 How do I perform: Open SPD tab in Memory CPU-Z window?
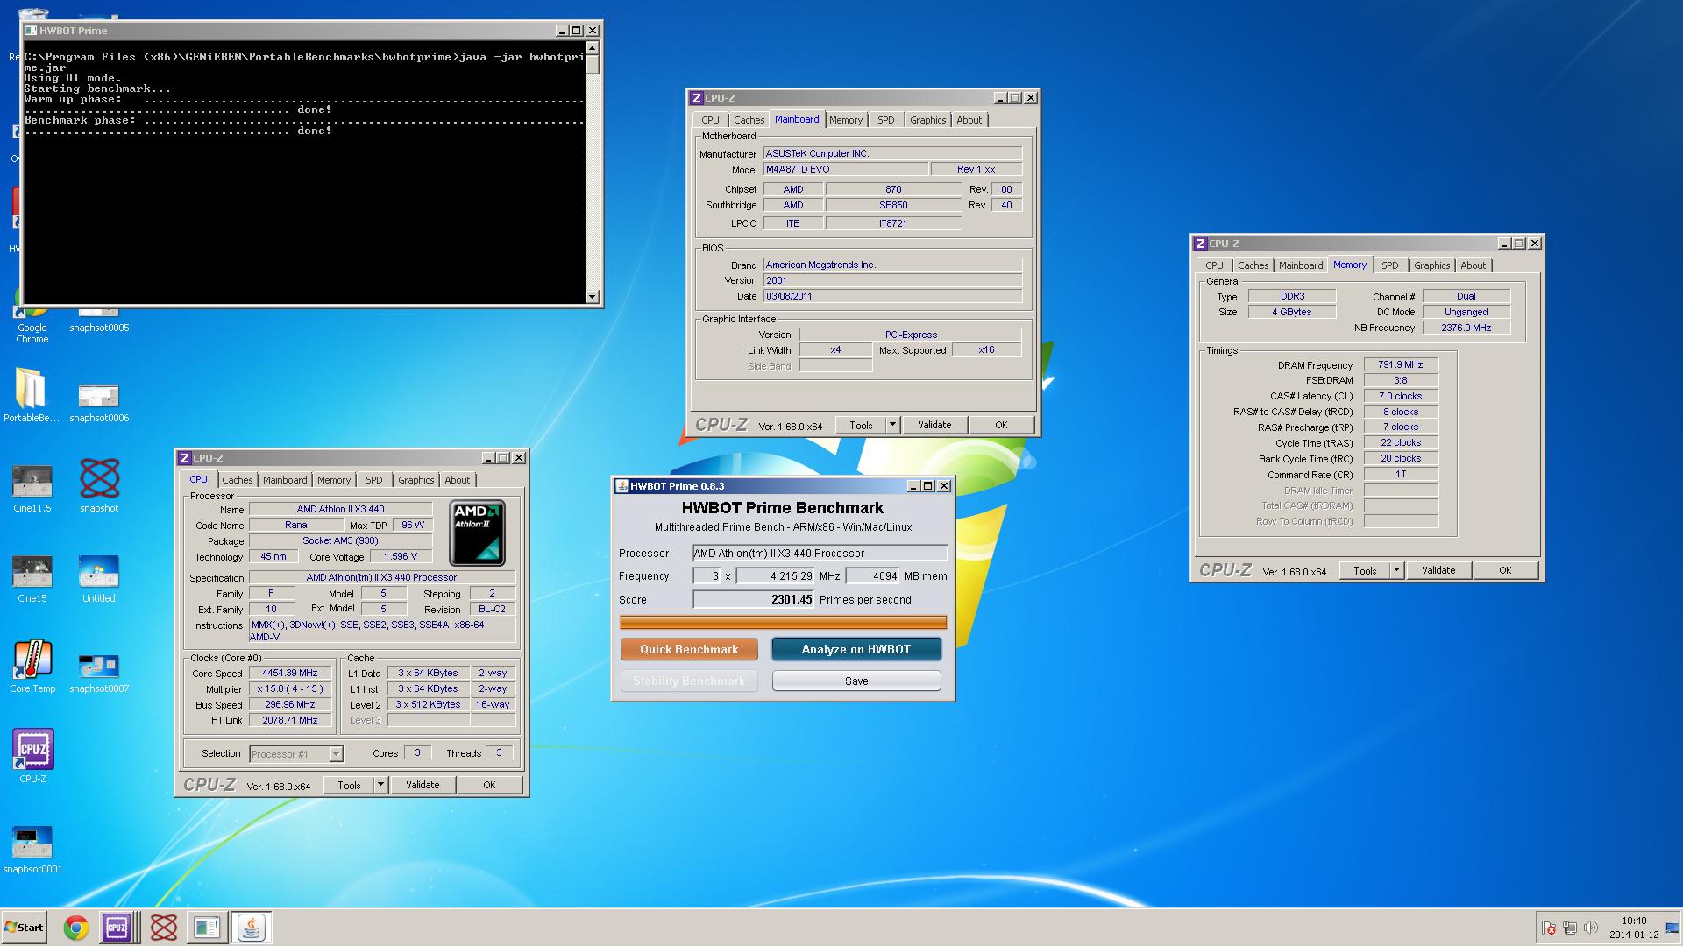tap(1390, 265)
